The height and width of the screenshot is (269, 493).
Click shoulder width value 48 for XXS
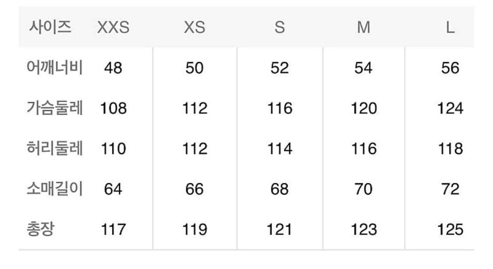tap(113, 68)
